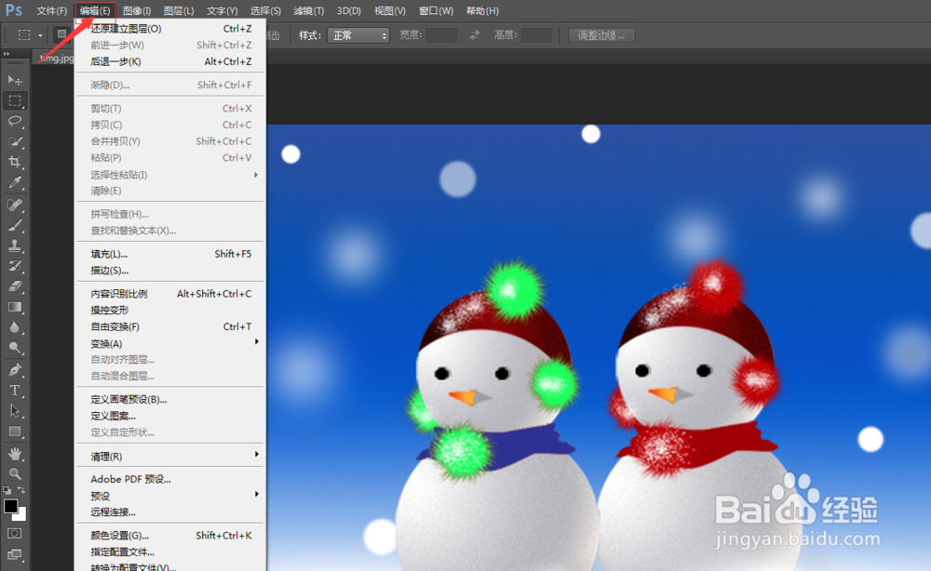This screenshot has width=931, height=571.
Task: Select the Gradient tool
Action: click(15, 307)
